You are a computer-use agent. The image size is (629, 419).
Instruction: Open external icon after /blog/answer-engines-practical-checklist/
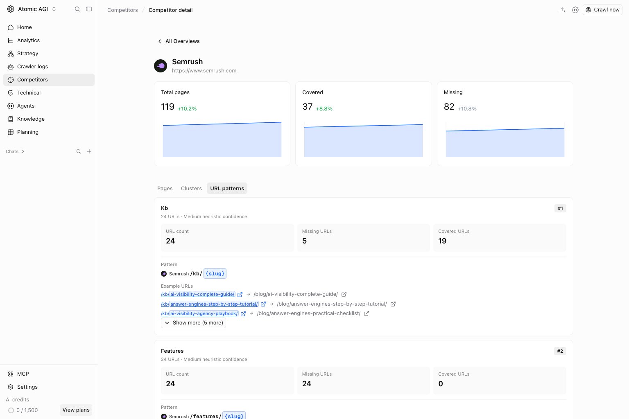[367, 313]
